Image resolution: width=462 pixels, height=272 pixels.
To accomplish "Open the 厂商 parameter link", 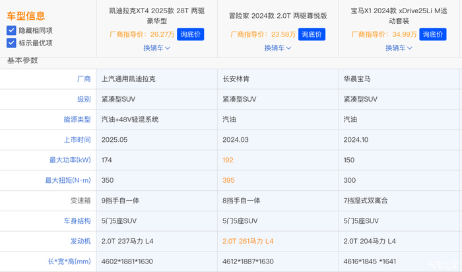I will tap(83, 79).
